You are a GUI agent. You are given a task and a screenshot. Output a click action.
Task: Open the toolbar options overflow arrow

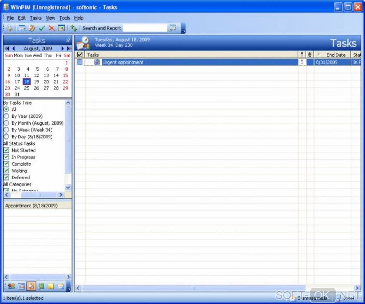point(183,28)
